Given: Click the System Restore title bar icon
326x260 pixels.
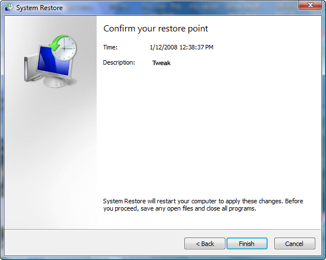Looking at the screenshot, I should (x=9, y=8).
